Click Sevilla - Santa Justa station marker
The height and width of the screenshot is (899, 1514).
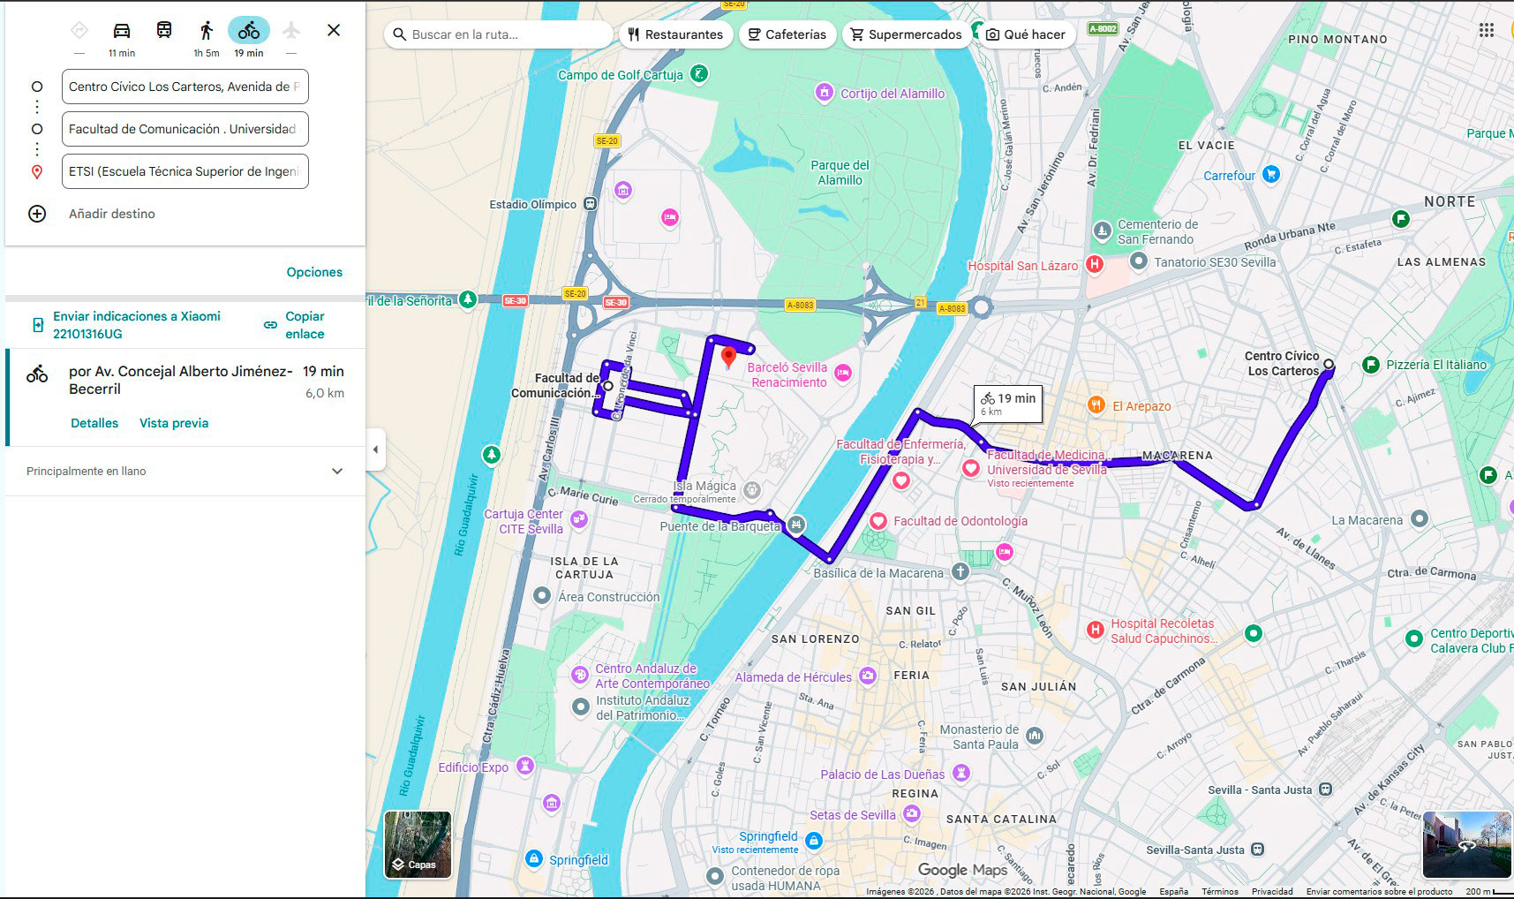point(1325,789)
